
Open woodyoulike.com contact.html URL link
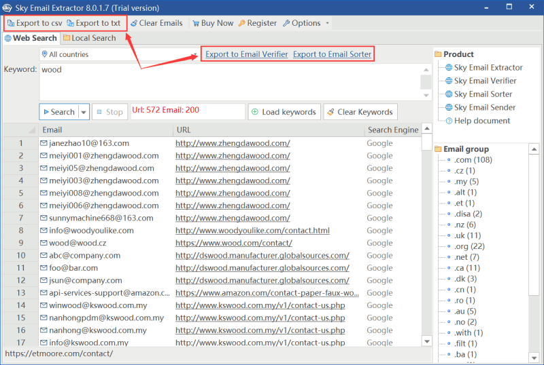[252, 231]
